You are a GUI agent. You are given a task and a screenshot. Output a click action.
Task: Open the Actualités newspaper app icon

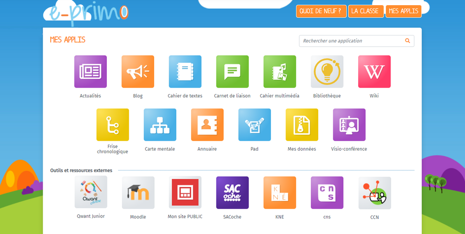click(90, 72)
